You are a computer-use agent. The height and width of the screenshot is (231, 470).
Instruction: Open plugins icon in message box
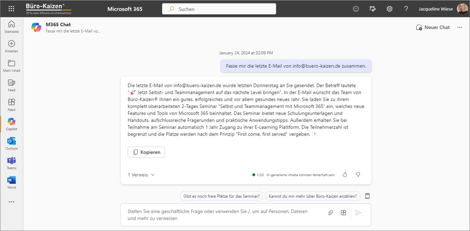tap(343, 213)
